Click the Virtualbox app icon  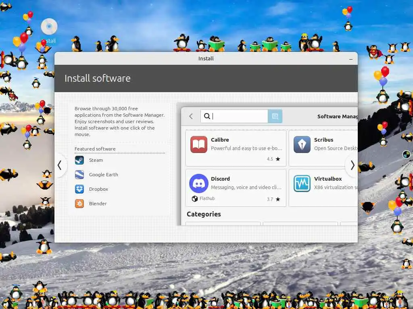click(x=302, y=183)
